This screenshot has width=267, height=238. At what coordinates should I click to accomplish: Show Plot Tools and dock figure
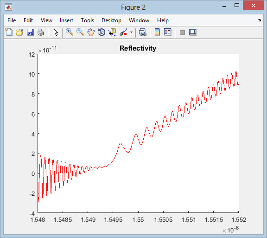pos(192,32)
